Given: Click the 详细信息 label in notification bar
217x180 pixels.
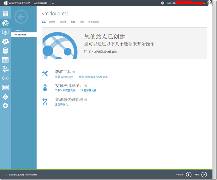Looking at the screenshot, I should 179,174.
